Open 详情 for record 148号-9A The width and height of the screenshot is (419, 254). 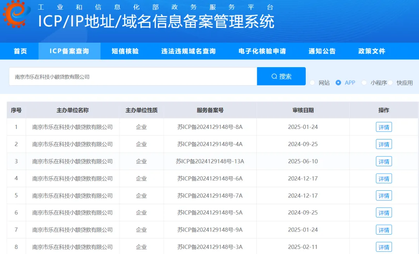[x=384, y=230]
